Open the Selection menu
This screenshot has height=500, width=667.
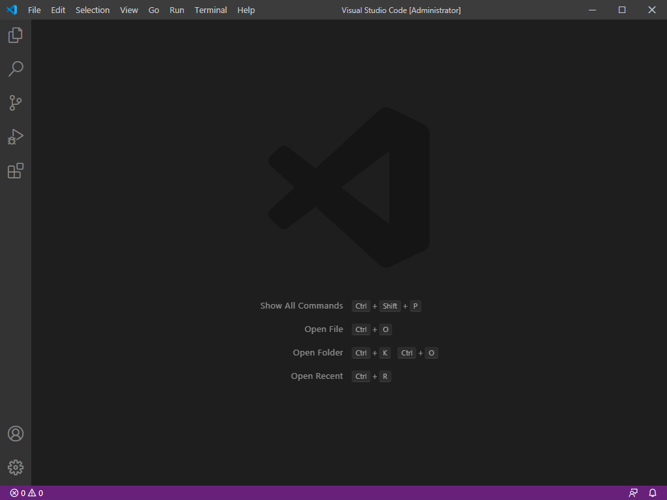tap(92, 10)
